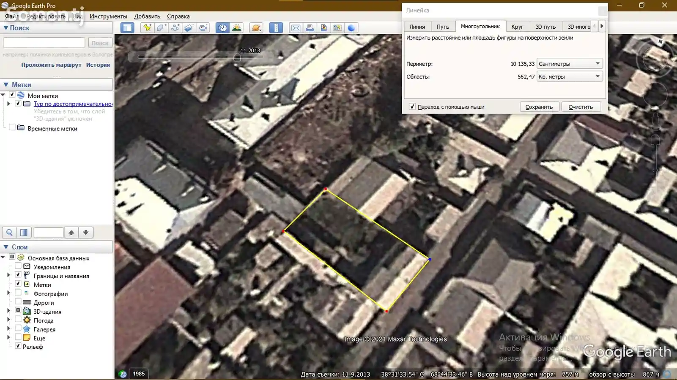Click the print toolbar icon
Screen dimensions: 677x380
[310, 28]
